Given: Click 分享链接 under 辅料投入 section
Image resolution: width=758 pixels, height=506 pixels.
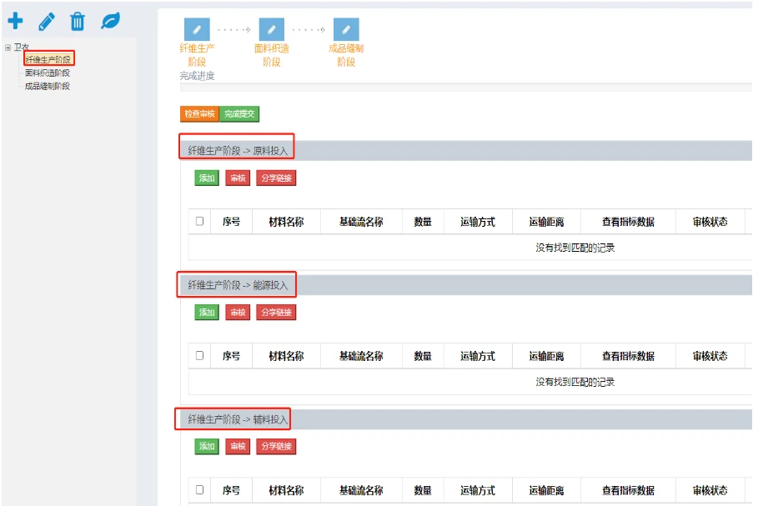Looking at the screenshot, I should point(276,446).
